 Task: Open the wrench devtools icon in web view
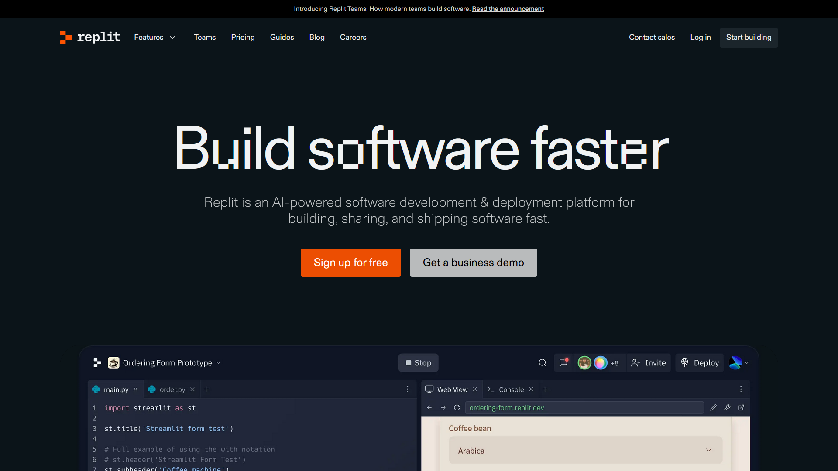pyautogui.click(x=727, y=408)
